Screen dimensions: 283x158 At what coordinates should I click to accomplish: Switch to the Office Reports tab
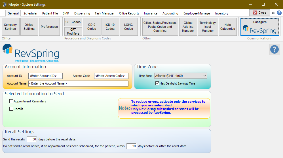tap(129, 13)
